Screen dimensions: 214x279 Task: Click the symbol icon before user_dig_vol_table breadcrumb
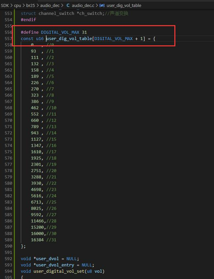pyautogui.click(x=102, y=6)
